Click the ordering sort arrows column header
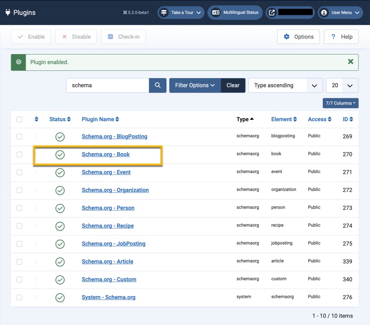The width and height of the screenshot is (370, 325). pos(37,120)
